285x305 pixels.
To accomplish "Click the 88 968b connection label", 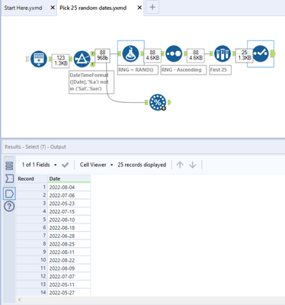I will [102, 56].
